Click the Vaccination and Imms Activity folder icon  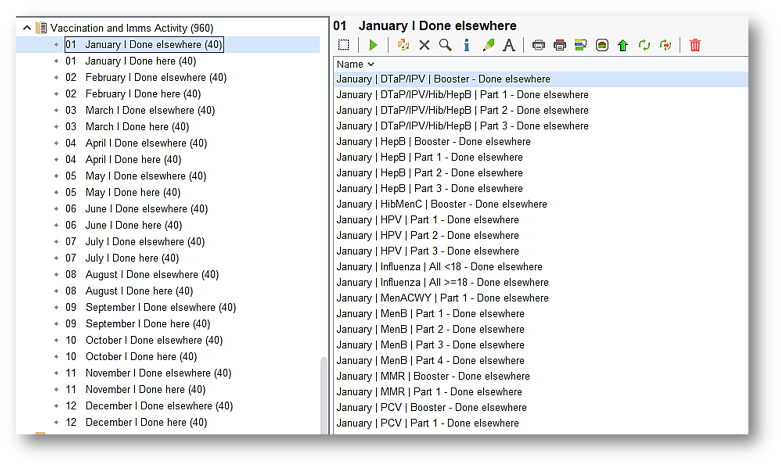[42, 28]
